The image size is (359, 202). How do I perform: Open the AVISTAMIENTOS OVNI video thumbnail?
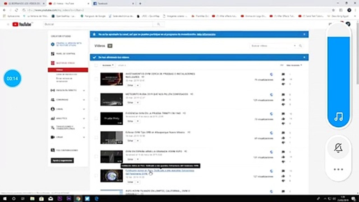[x=112, y=79]
